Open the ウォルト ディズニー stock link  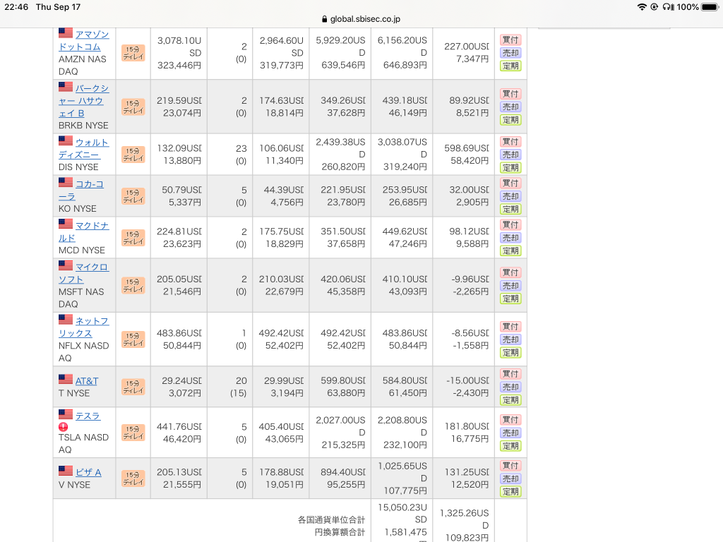(83, 148)
